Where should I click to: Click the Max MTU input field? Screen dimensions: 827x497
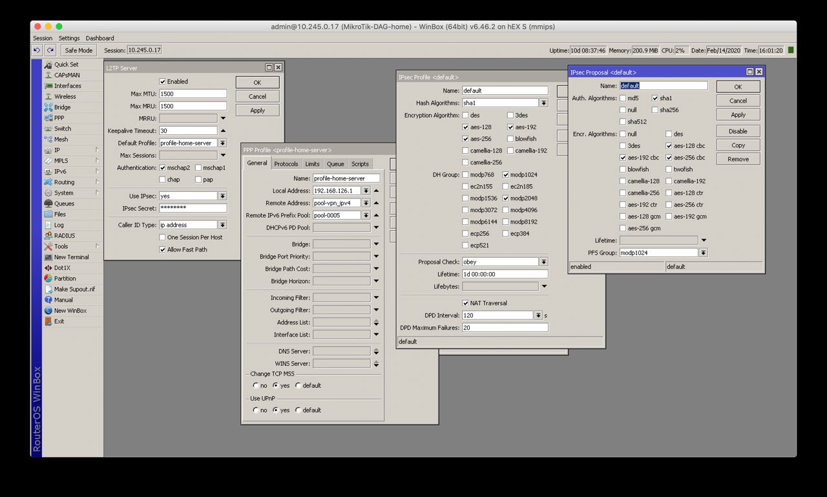(x=193, y=94)
